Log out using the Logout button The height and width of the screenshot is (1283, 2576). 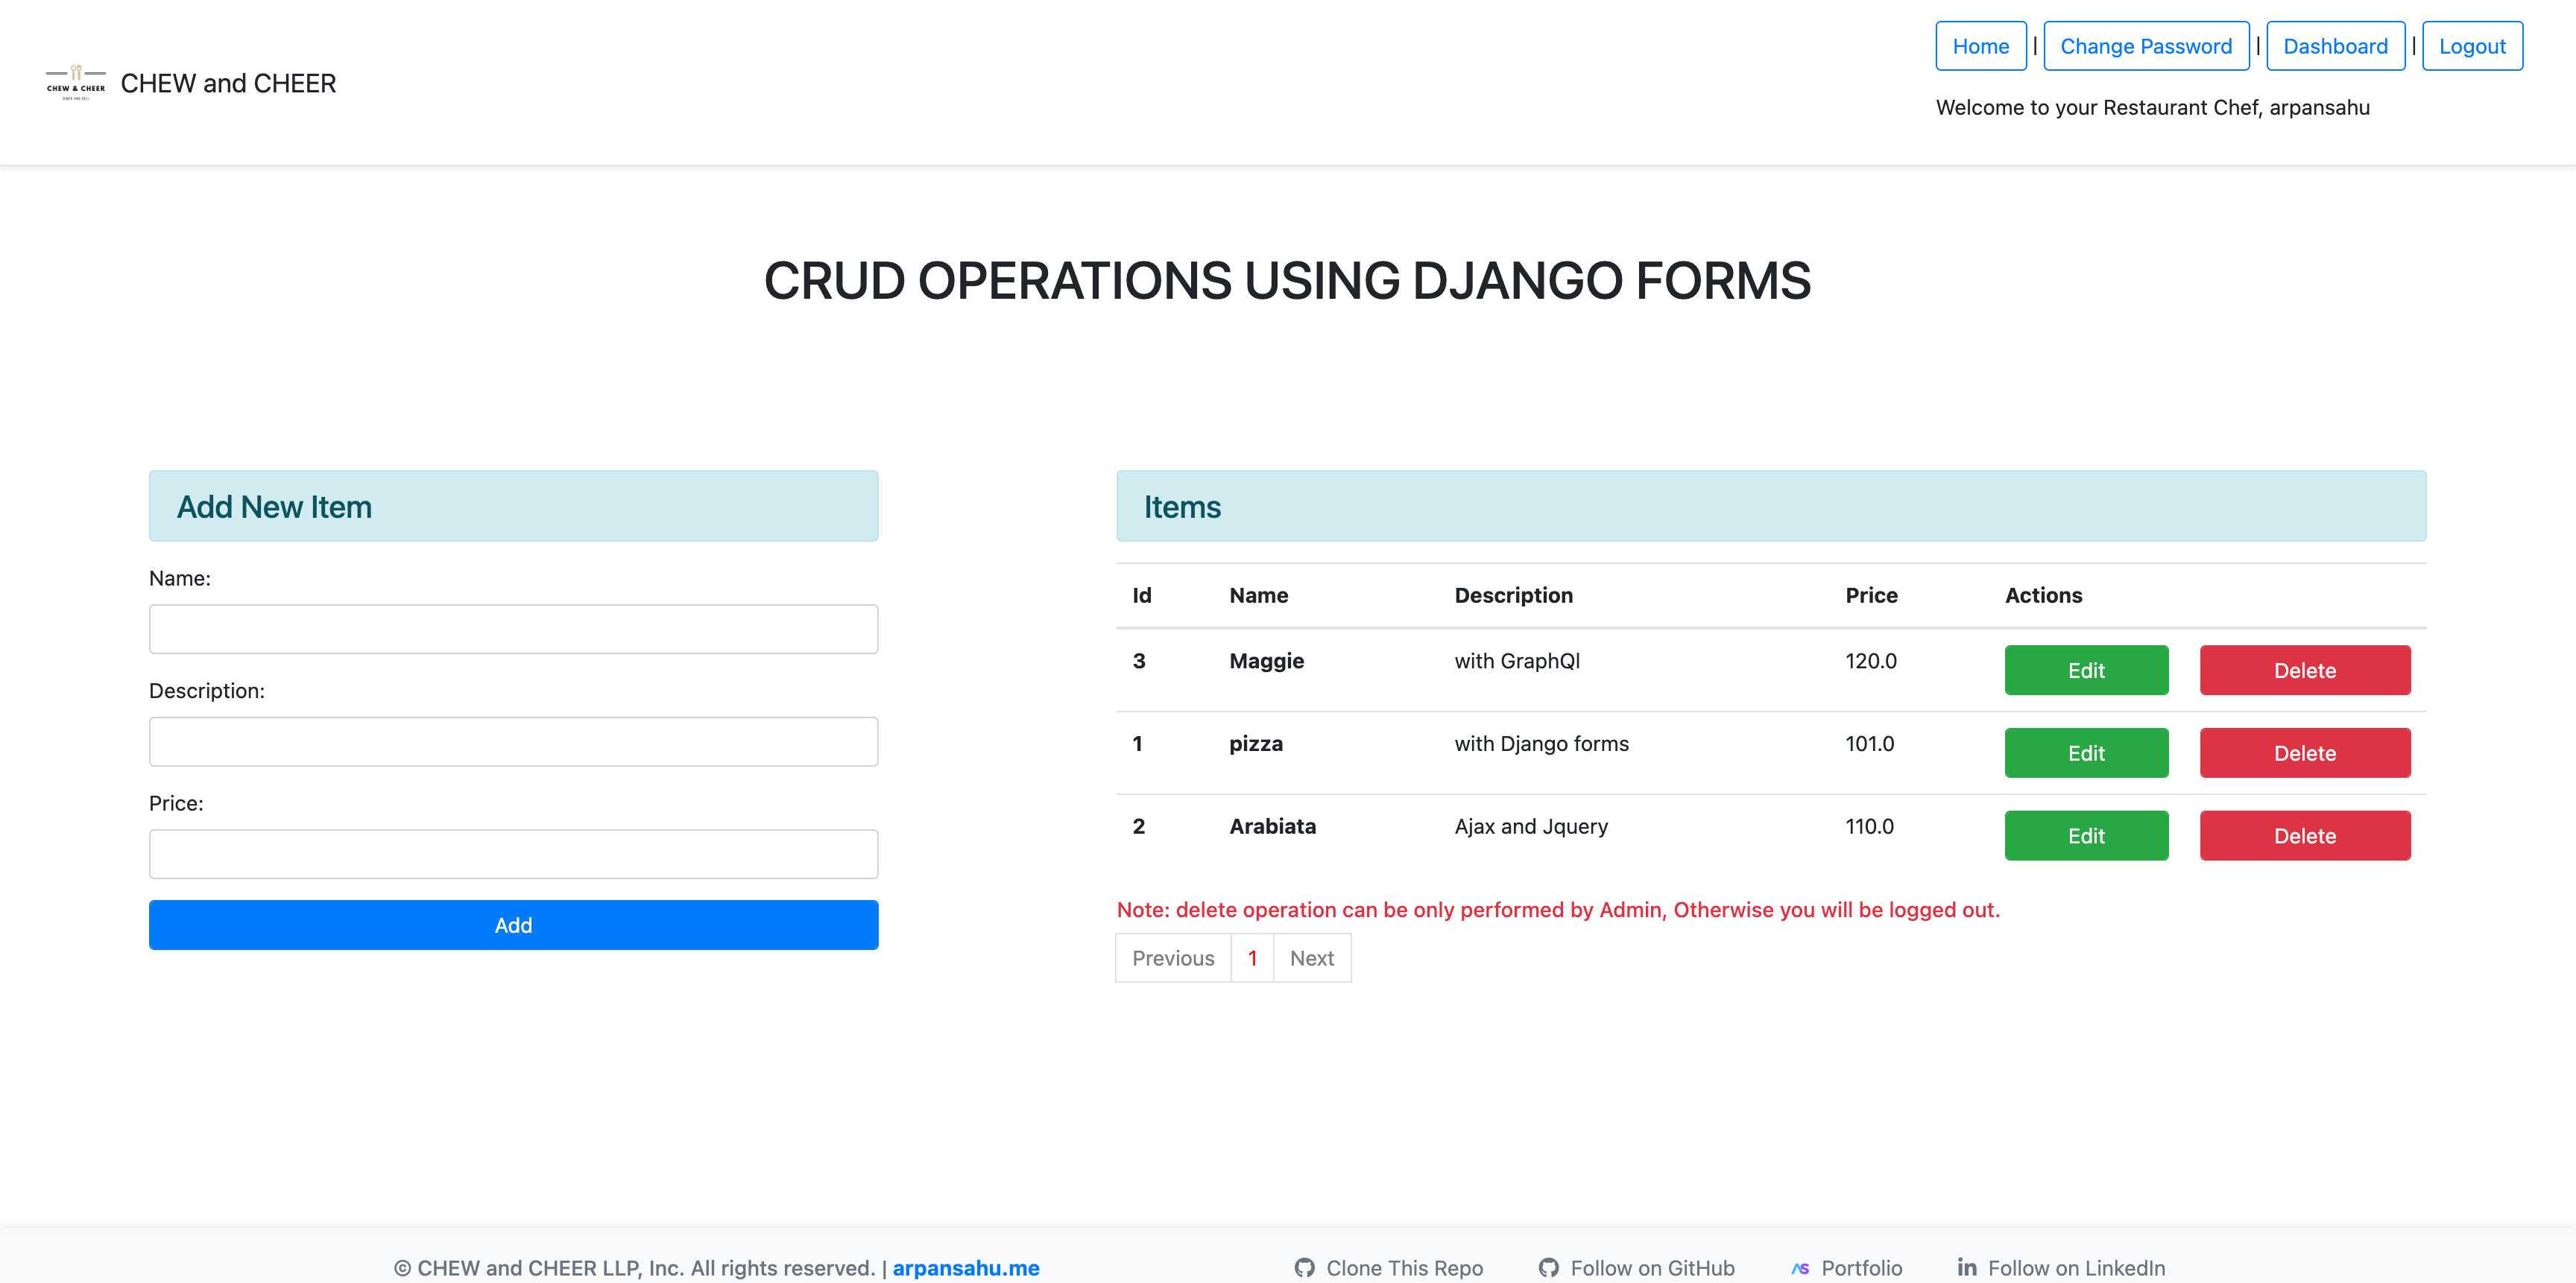(x=2471, y=46)
